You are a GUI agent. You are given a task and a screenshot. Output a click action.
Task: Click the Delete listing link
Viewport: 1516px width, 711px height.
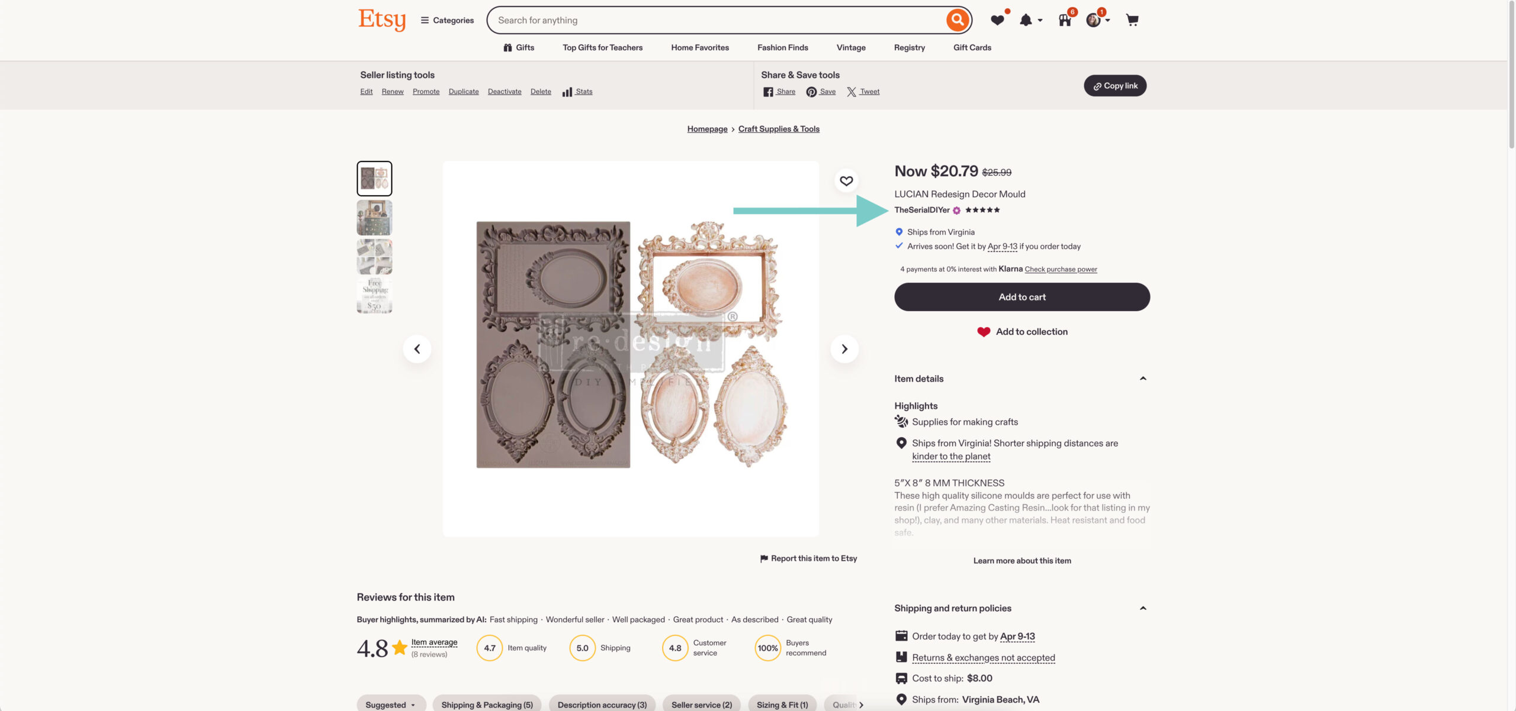coord(541,92)
